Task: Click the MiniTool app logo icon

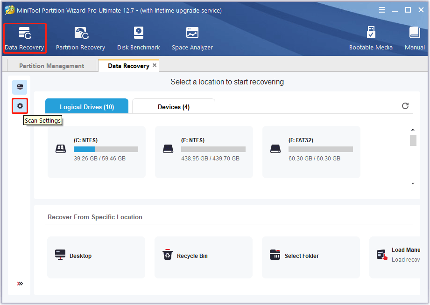Action: pos(10,10)
